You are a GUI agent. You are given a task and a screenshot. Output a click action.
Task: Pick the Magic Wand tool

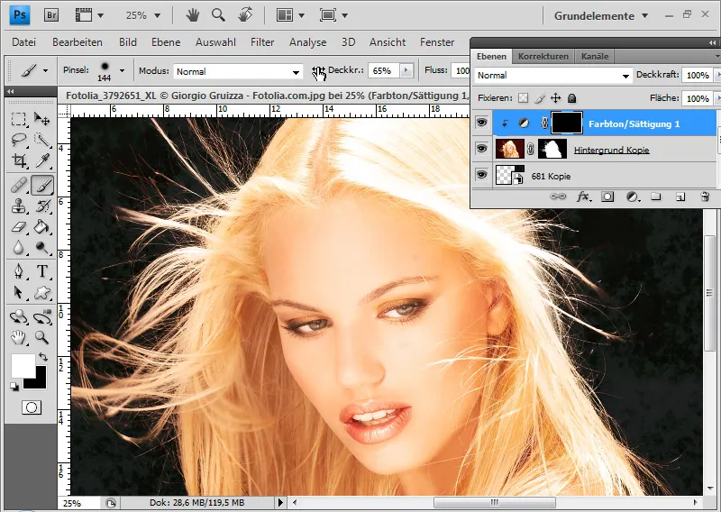tap(41, 140)
